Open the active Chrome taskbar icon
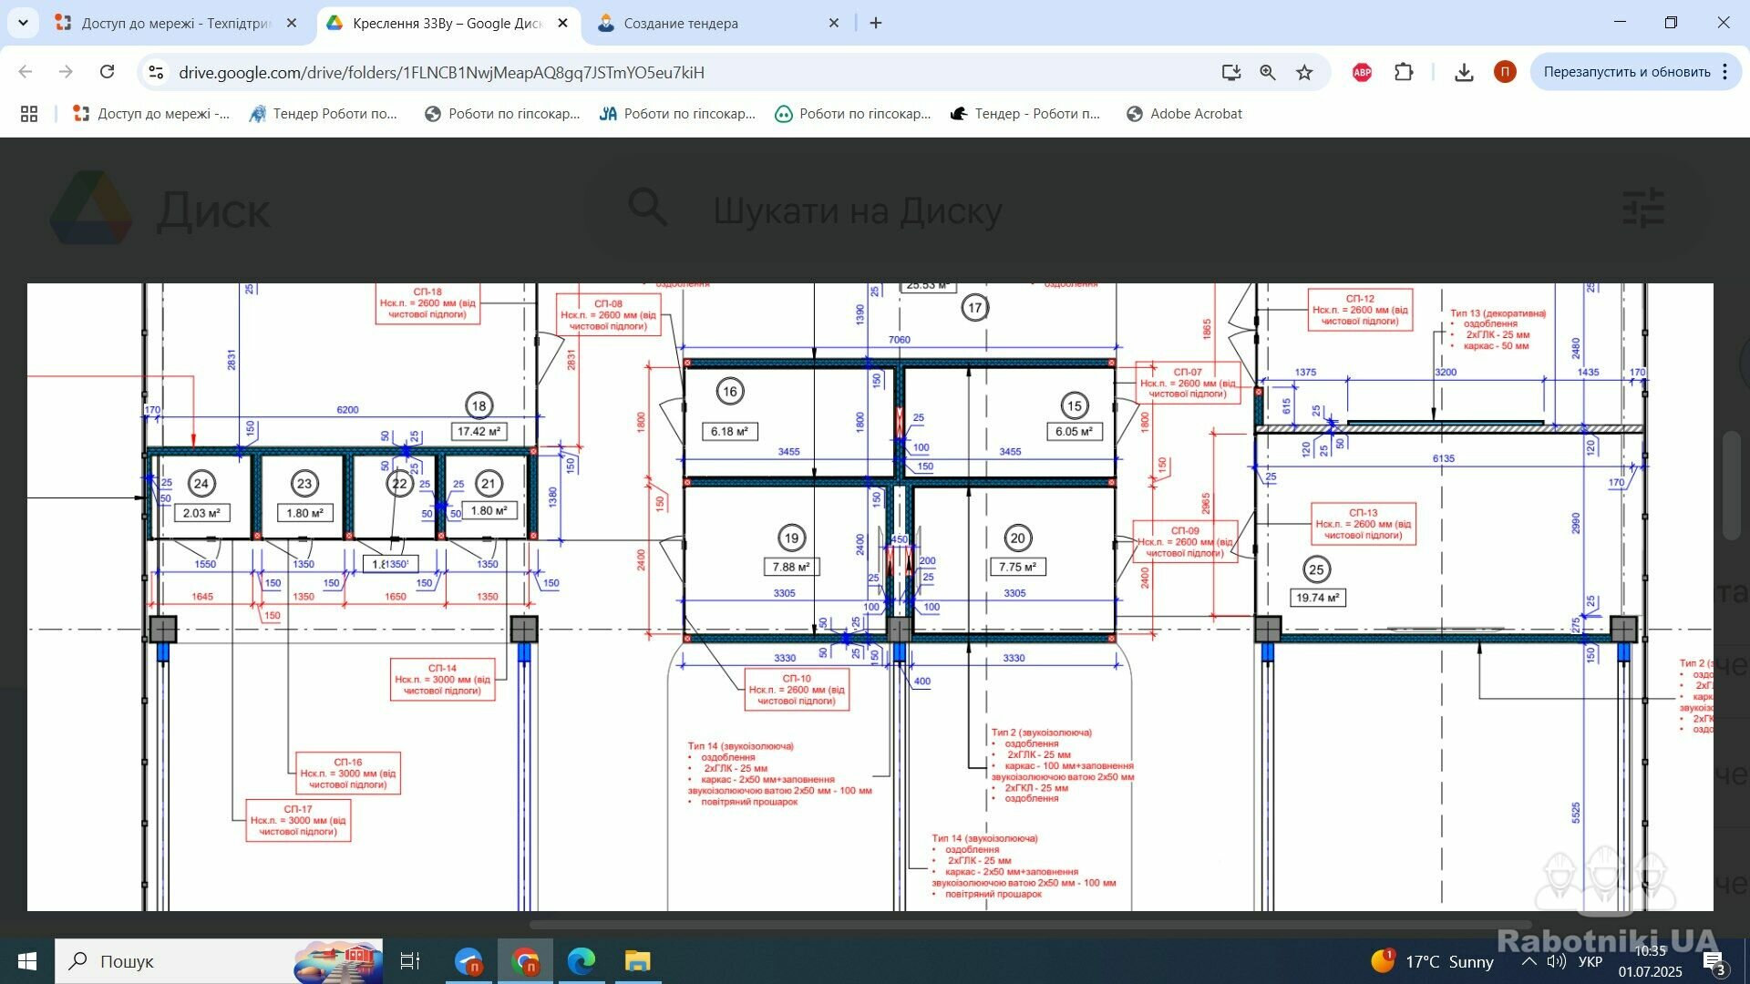The width and height of the screenshot is (1750, 984). pos(525,961)
